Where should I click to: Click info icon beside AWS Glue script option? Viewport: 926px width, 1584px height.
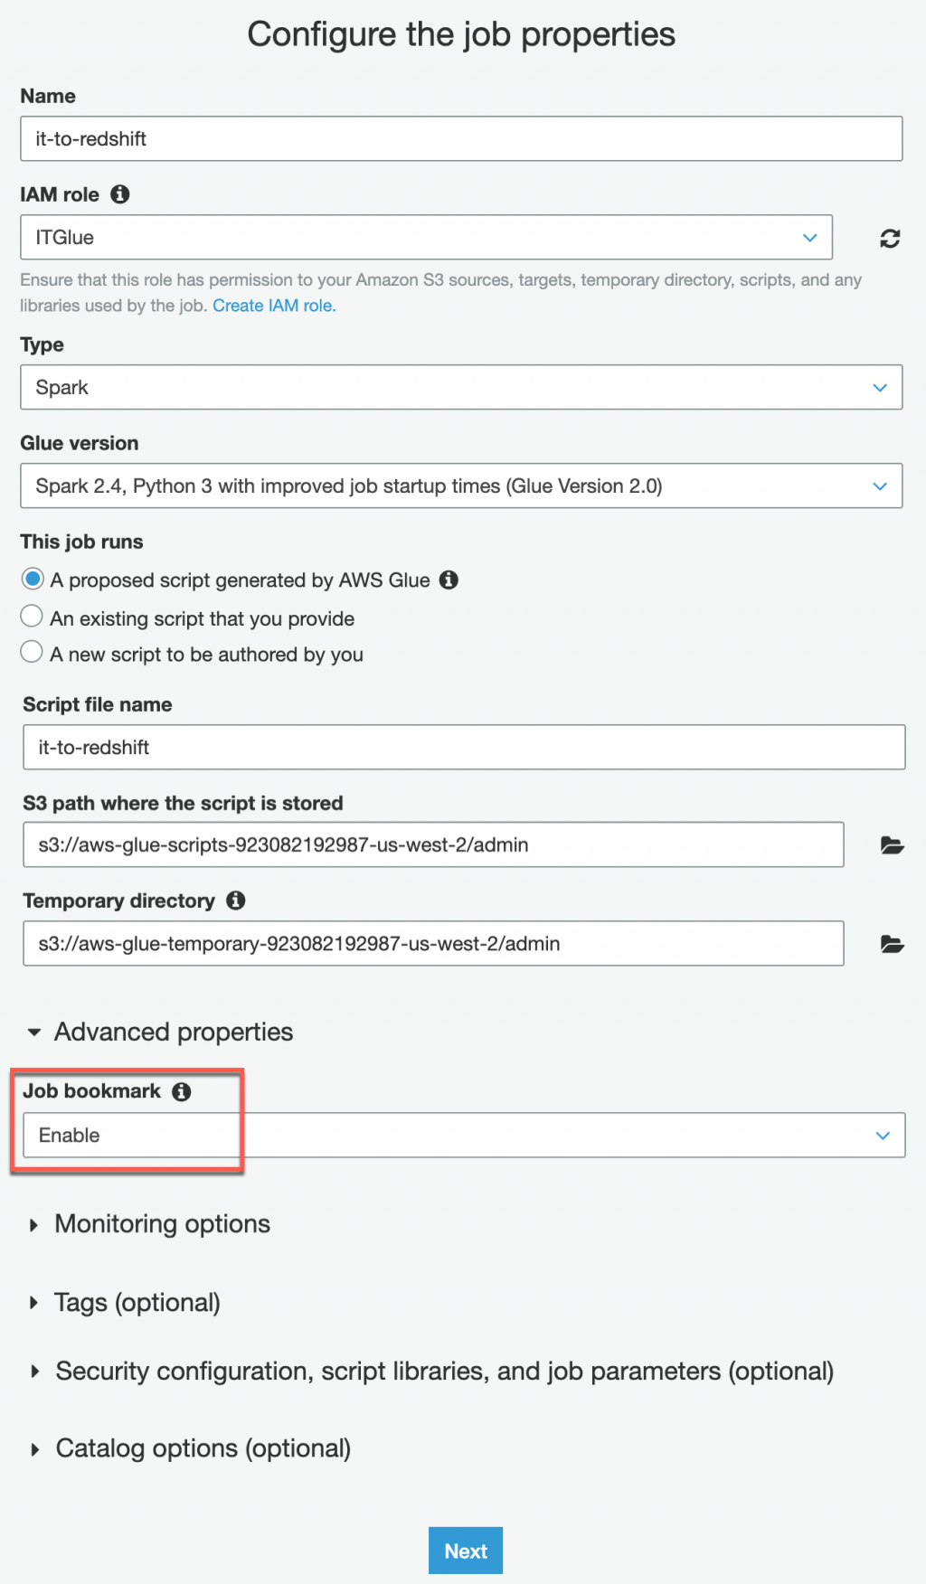tap(449, 580)
